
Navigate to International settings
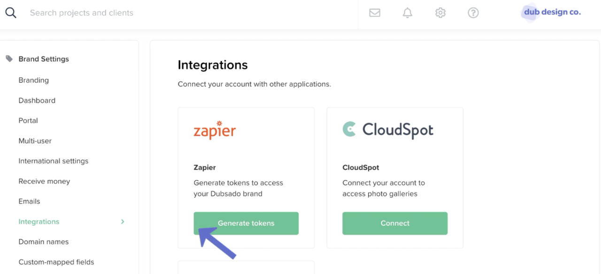[53, 161]
